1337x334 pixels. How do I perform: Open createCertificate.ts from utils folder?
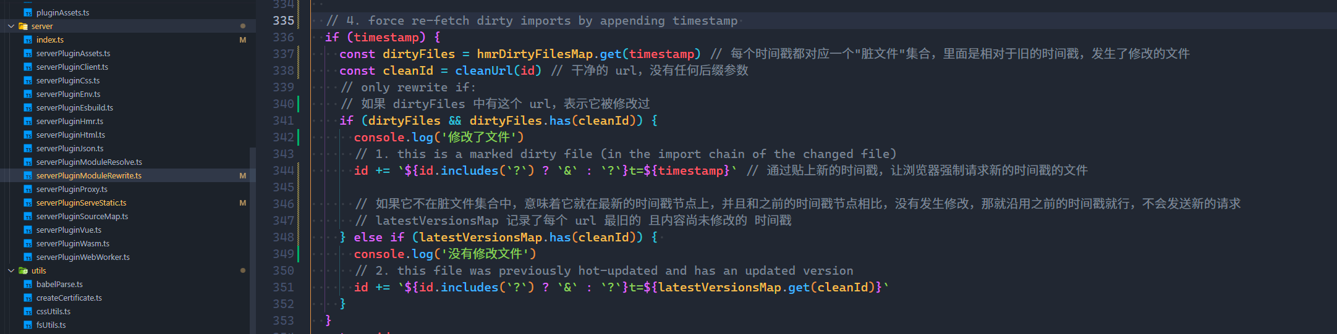pos(69,298)
